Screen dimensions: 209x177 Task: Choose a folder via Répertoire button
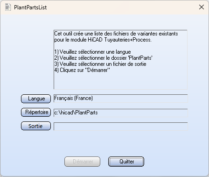pos(36,112)
